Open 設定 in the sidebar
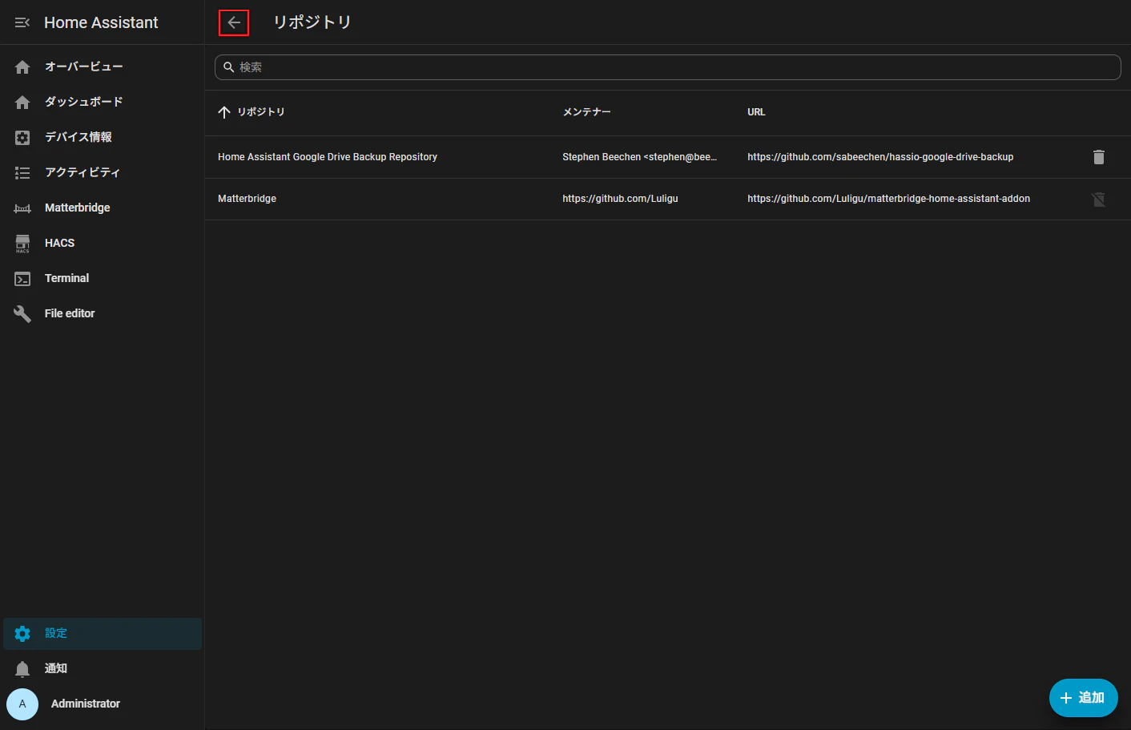Screen dimensions: 1131x730 (x=103, y=634)
